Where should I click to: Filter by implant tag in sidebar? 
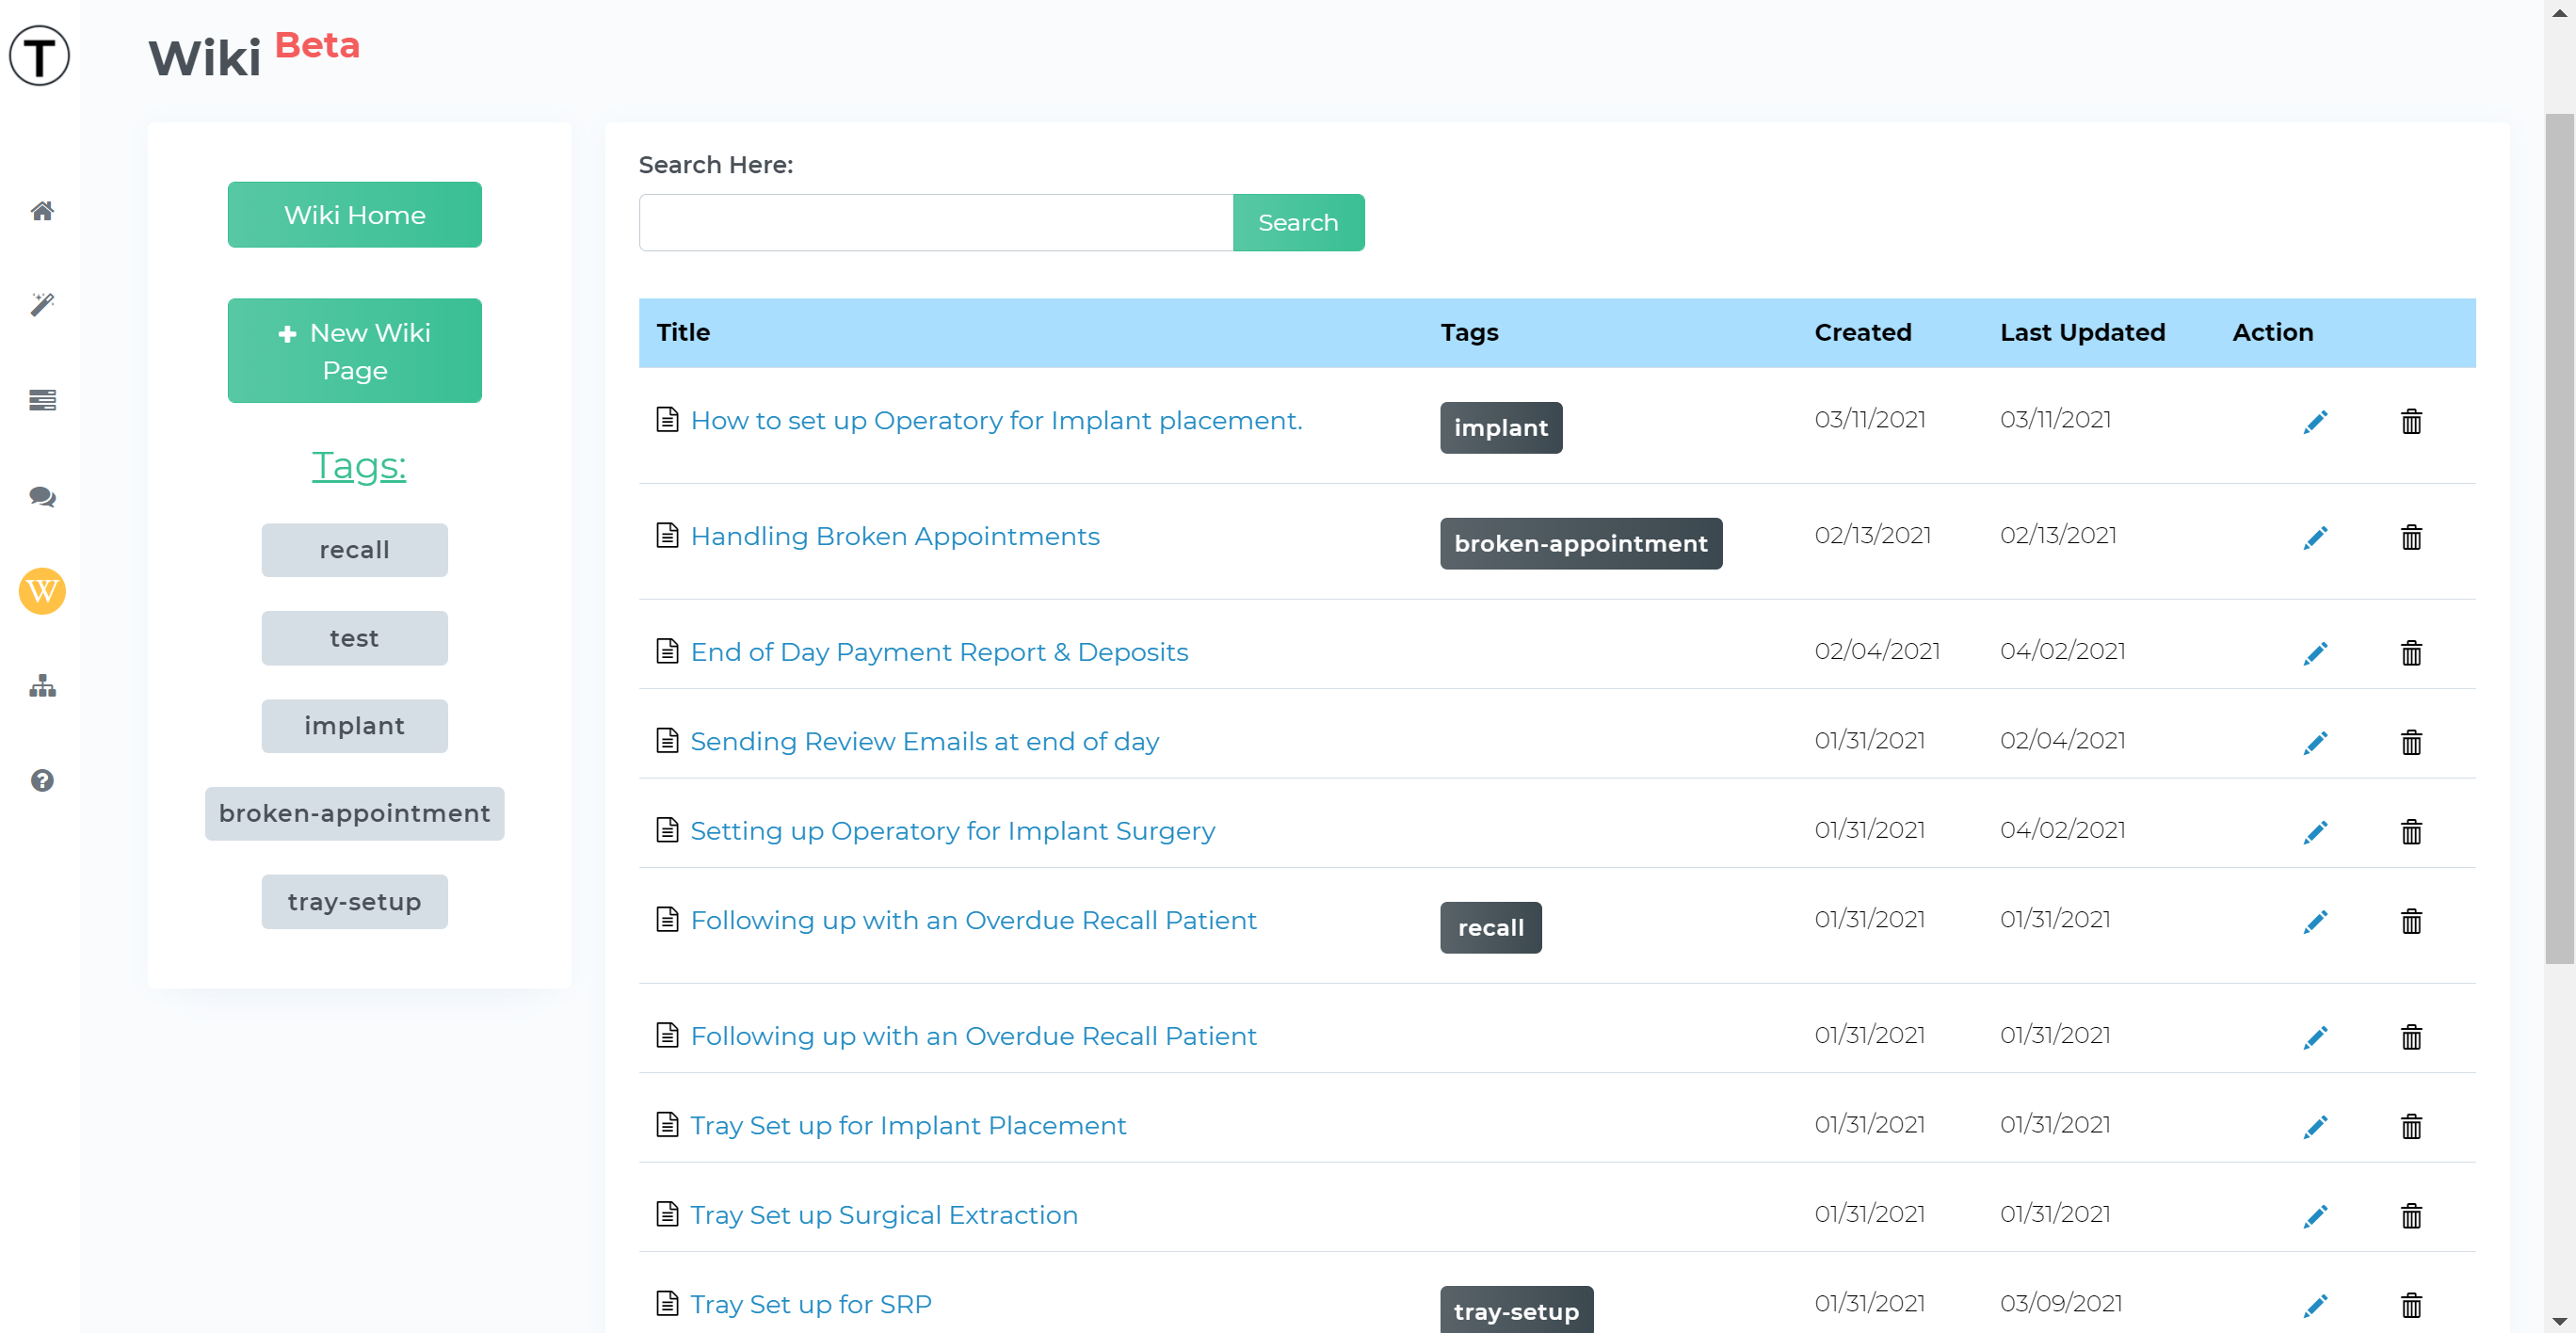354,726
